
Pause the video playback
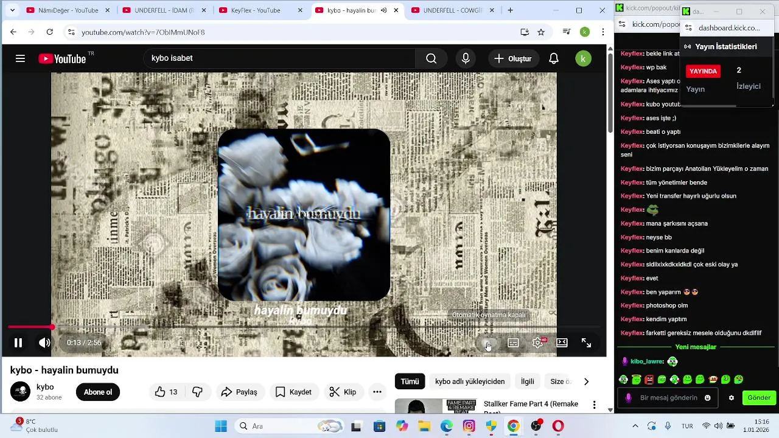pyautogui.click(x=18, y=343)
